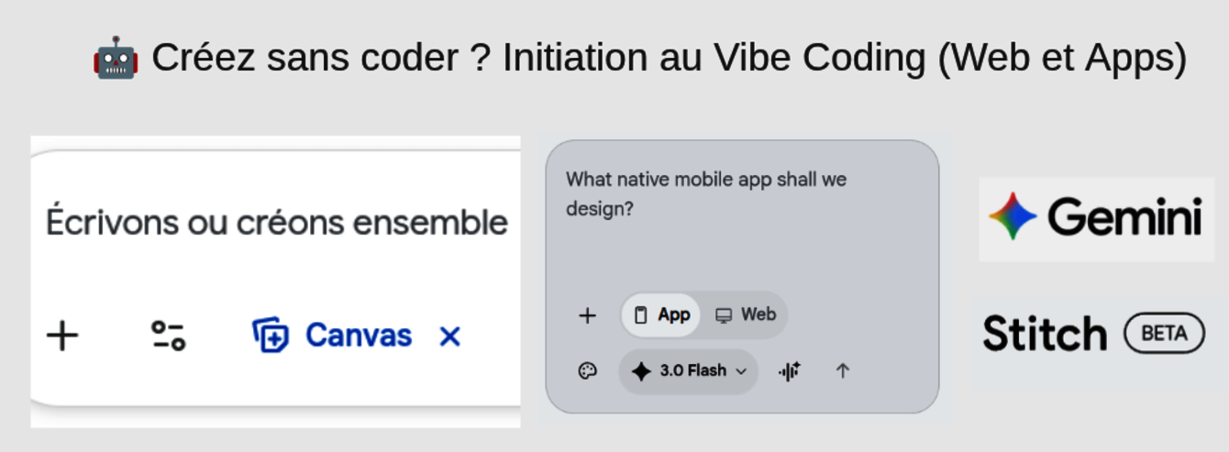1229x452 pixels.
Task: Click the sparkle icon in the model selector
Action: (x=641, y=371)
